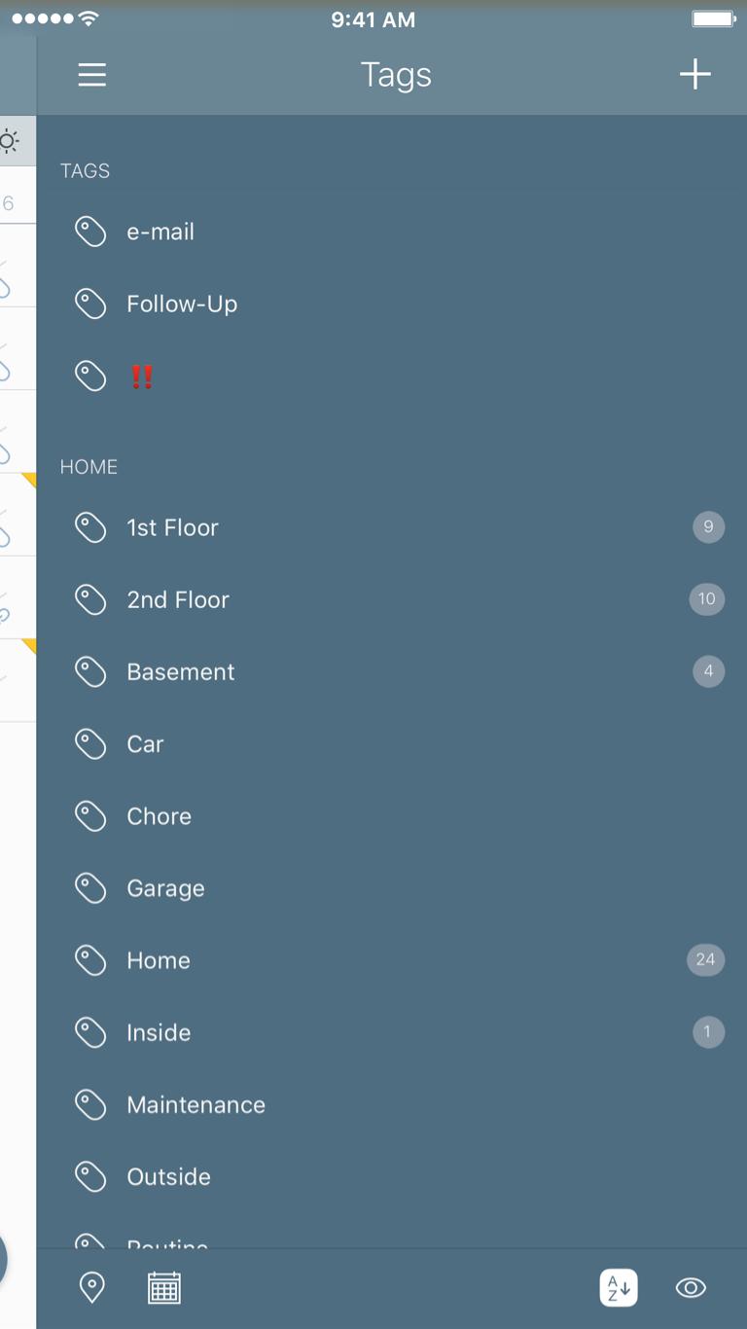Toggle tag visibility with eye icon
Screen dimensions: 747x1329
coord(691,1287)
